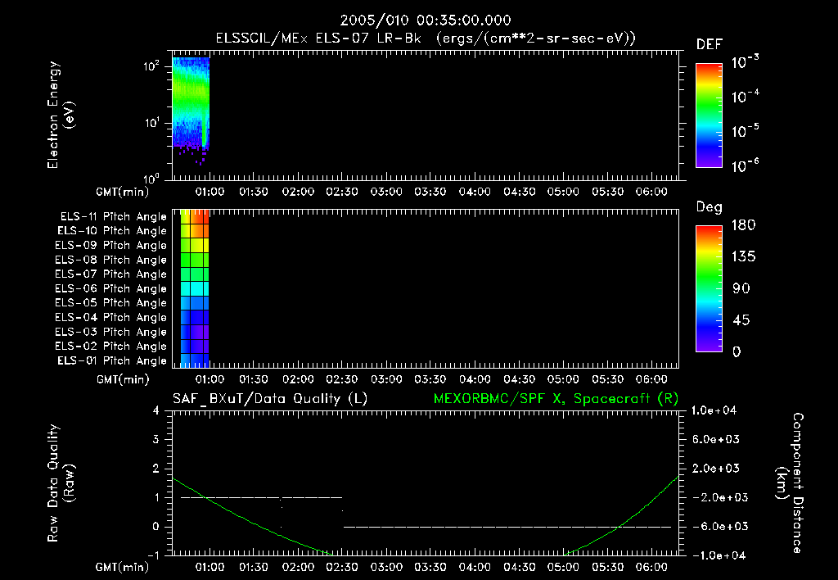Click the 10^0 tick on the electron energy axis
Image resolution: width=838 pixels, height=580 pixels.
[x=151, y=178]
